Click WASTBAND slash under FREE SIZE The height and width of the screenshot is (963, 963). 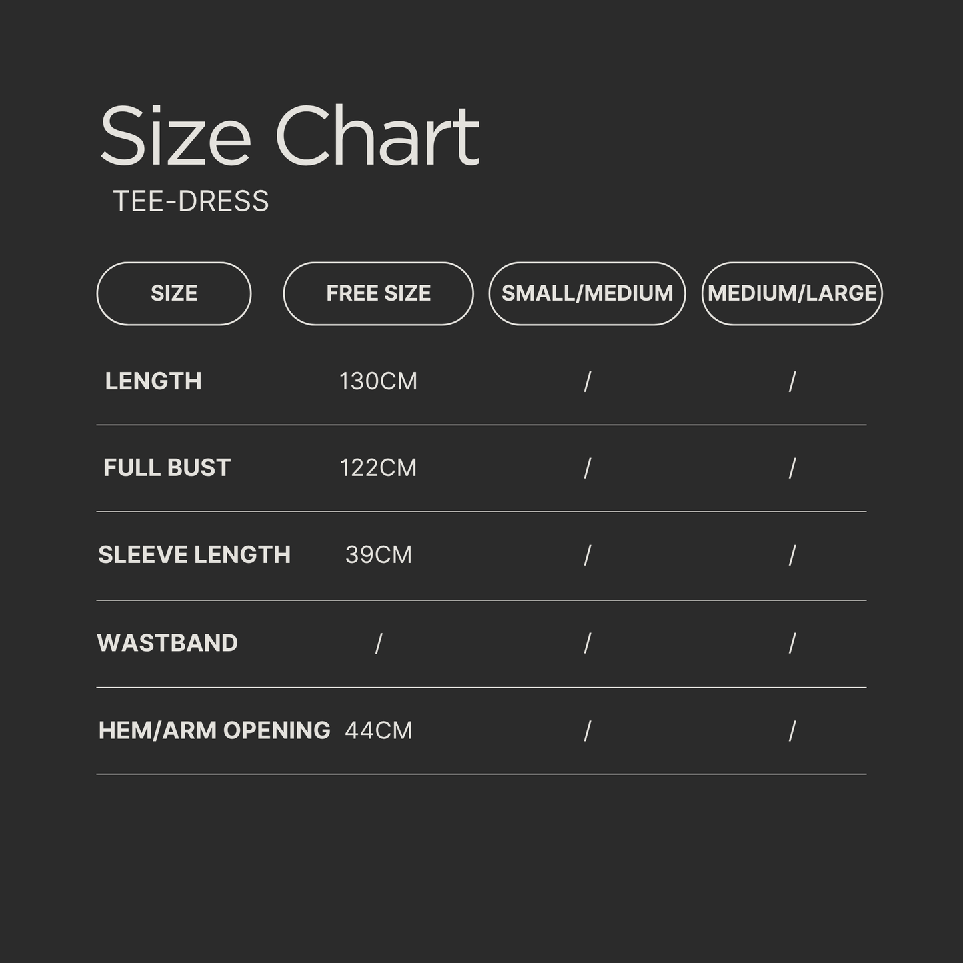click(378, 644)
